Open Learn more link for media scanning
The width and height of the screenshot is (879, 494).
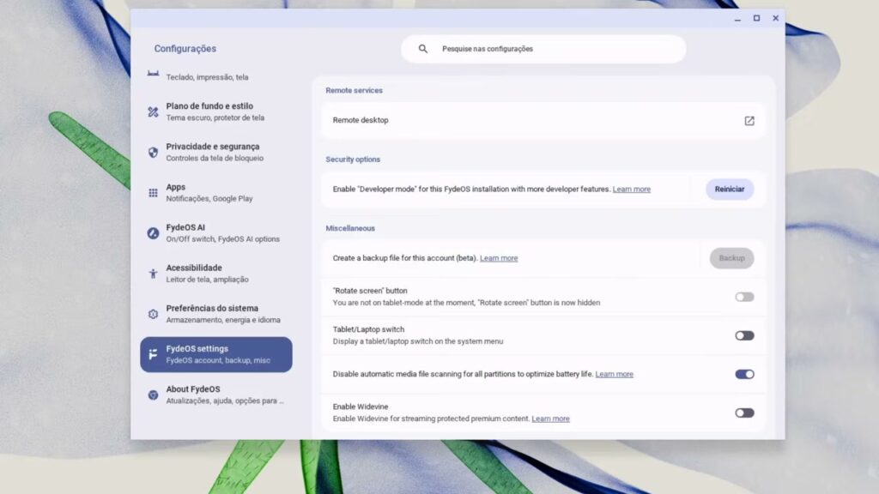point(614,374)
